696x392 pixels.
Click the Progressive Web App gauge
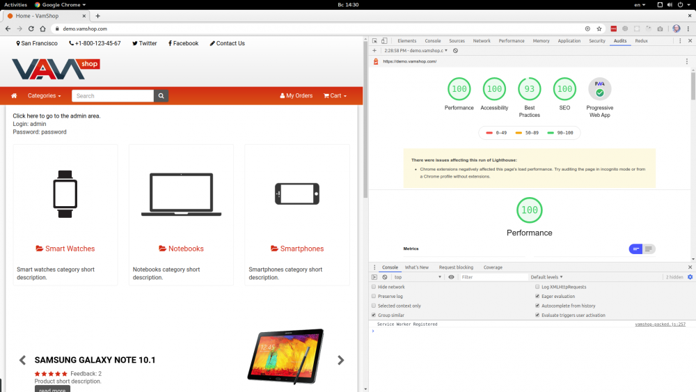600,89
